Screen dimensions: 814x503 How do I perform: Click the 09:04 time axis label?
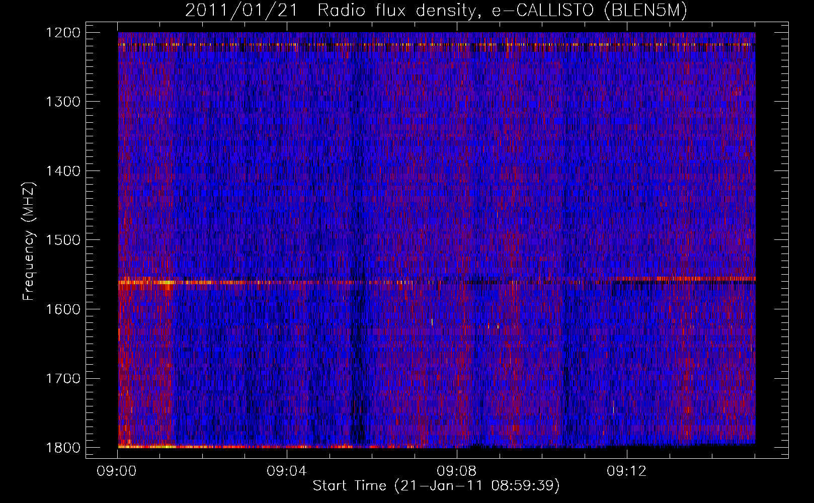(x=287, y=471)
